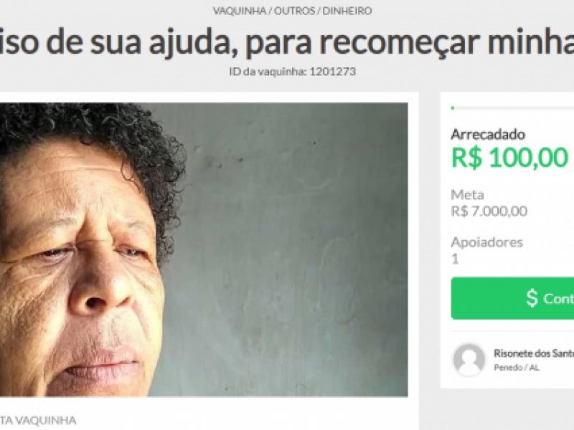Select the R$ 100,00 raised amount
The width and height of the screenshot is (574, 430).
coord(509,158)
